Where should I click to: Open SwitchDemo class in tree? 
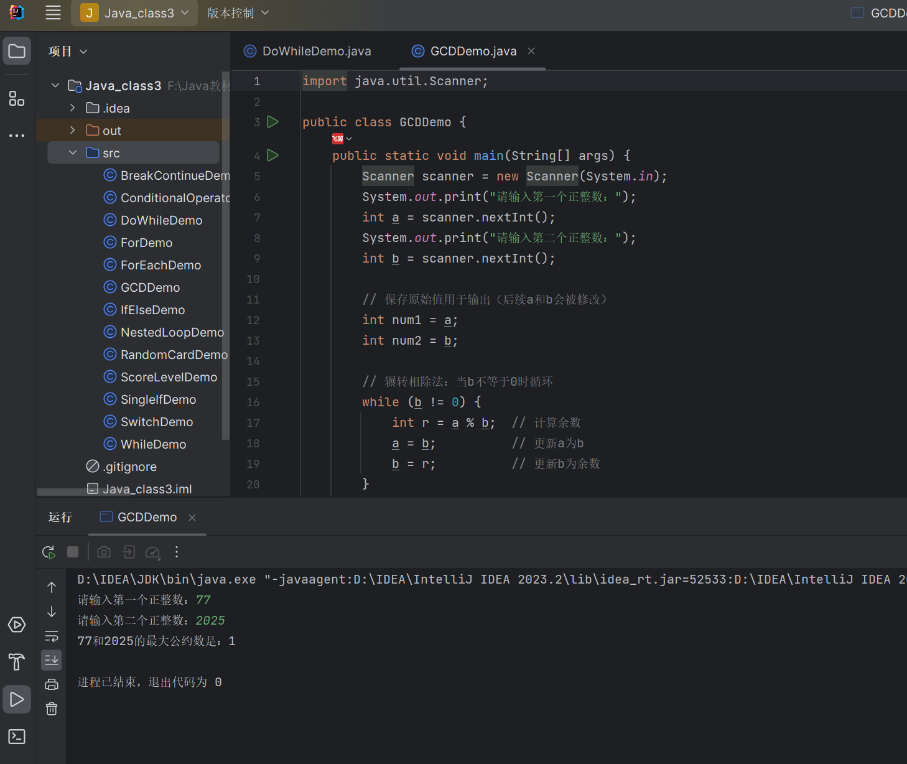(148, 422)
